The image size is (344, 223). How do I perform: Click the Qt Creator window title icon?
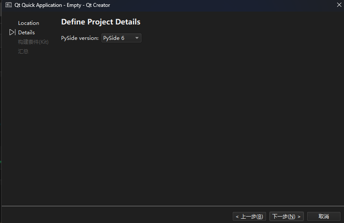click(9, 5)
